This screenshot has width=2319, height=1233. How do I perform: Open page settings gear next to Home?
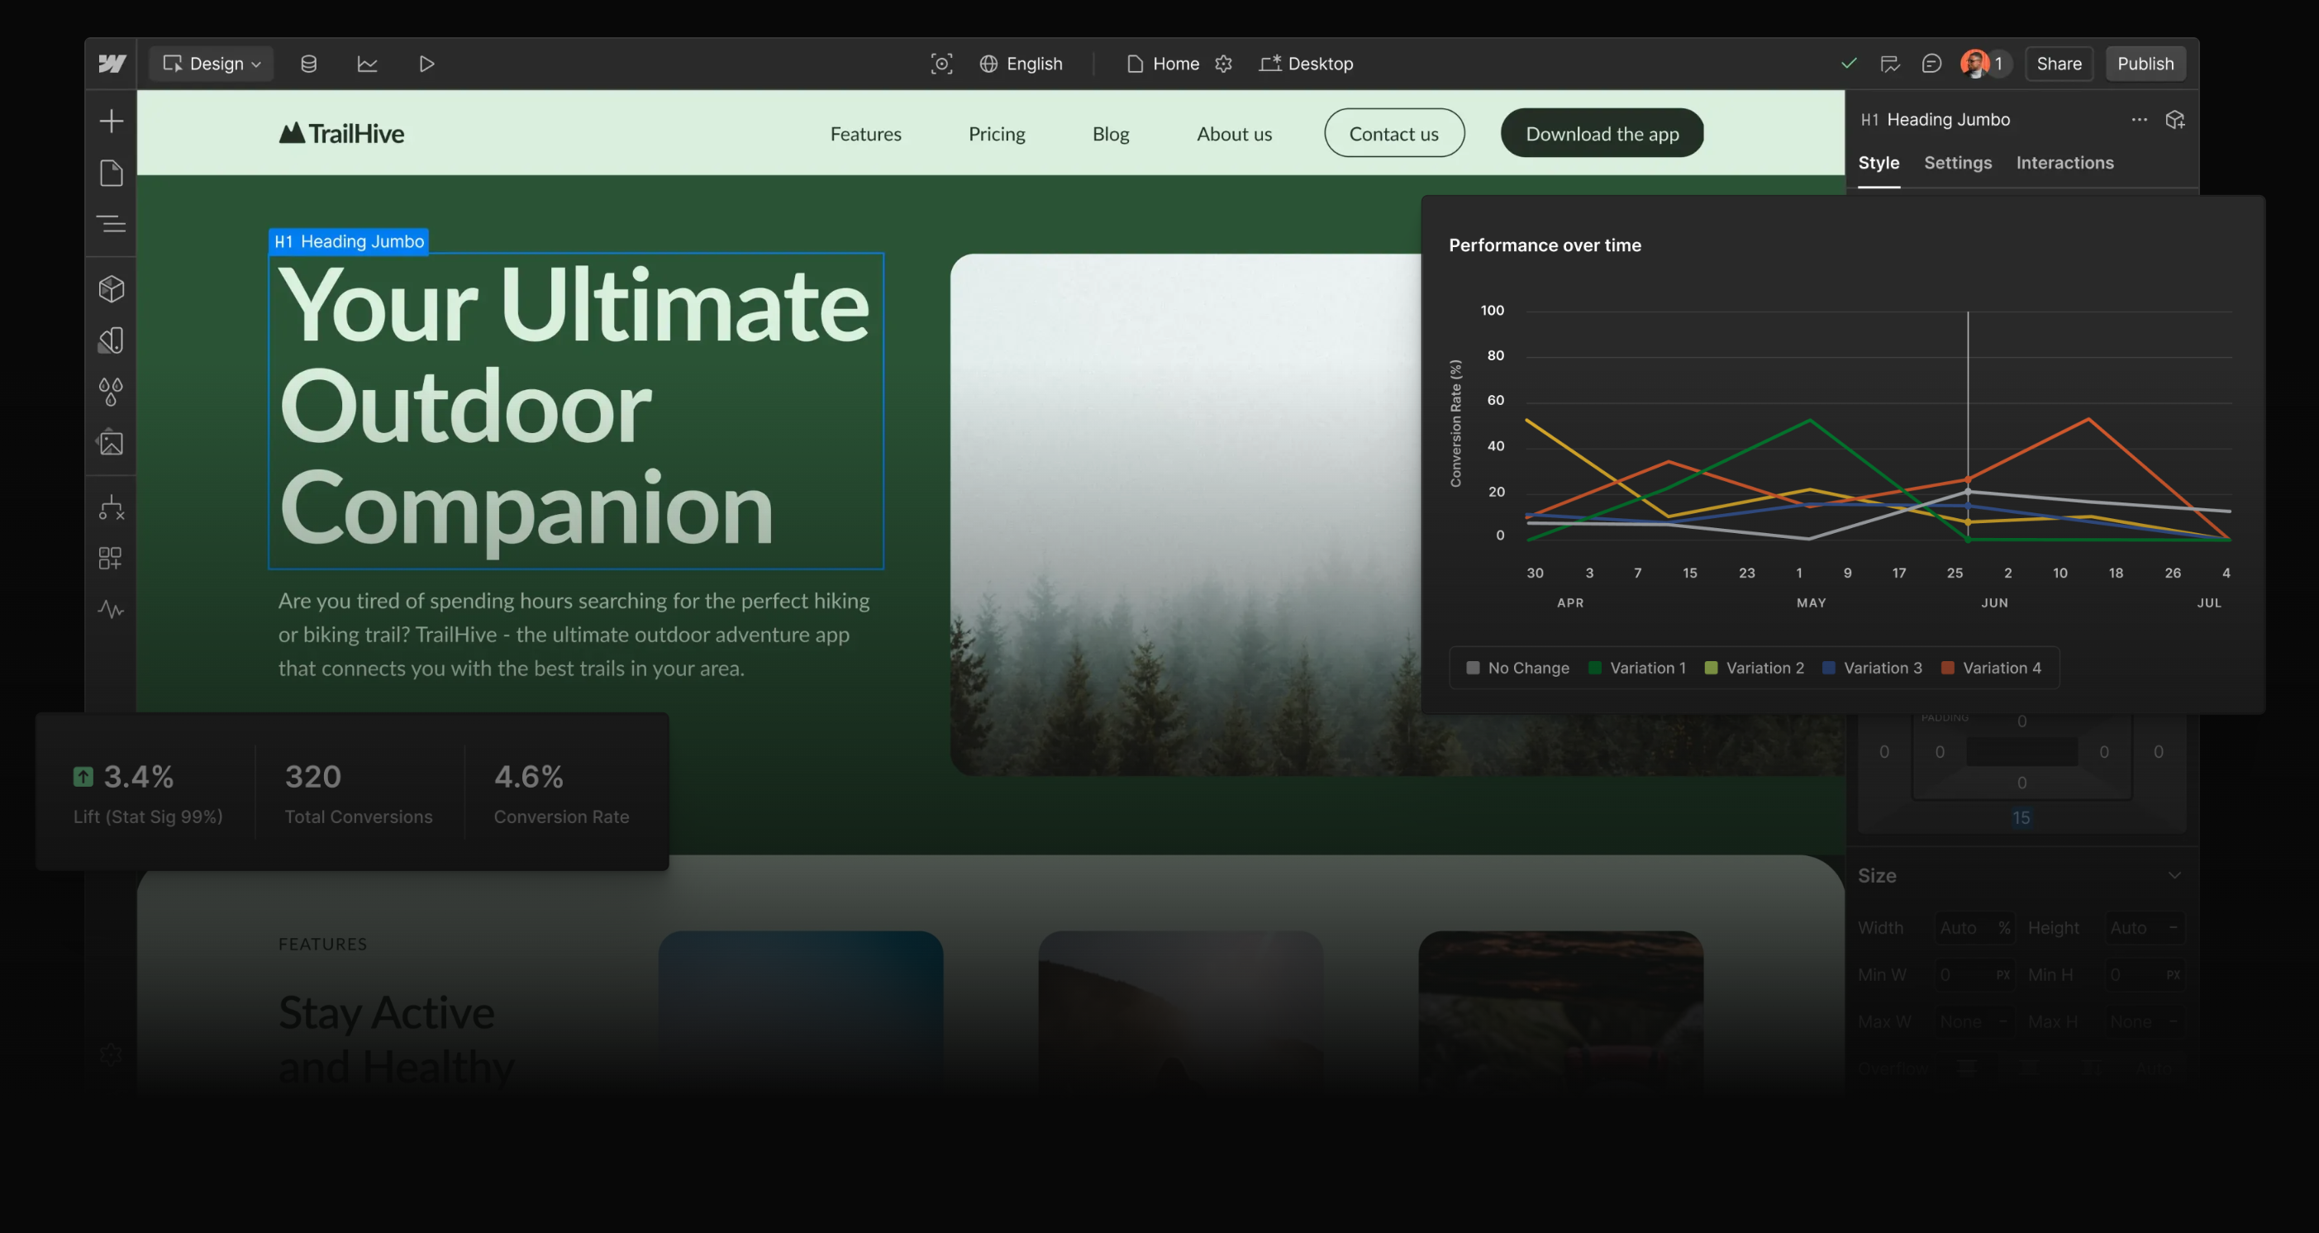pyautogui.click(x=1223, y=64)
